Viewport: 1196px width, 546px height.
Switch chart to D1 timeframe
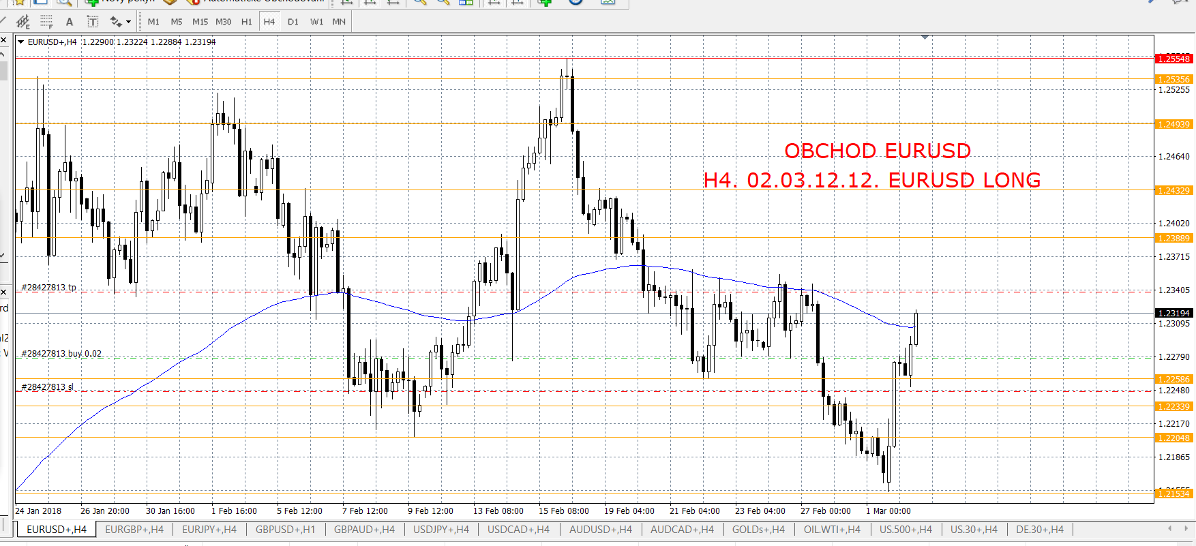pos(293,22)
